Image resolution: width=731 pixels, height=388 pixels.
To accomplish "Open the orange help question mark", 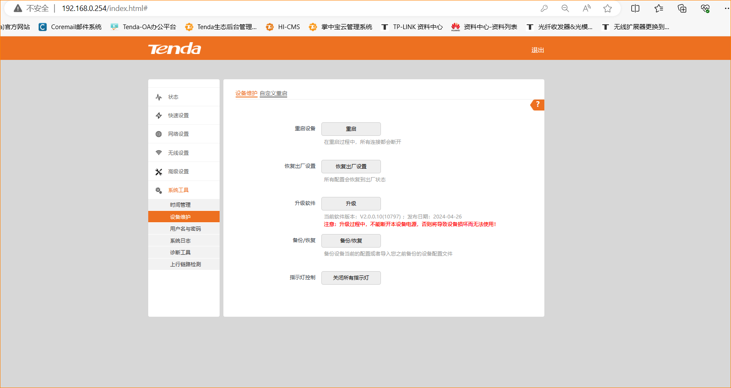I will tap(537, 105).
